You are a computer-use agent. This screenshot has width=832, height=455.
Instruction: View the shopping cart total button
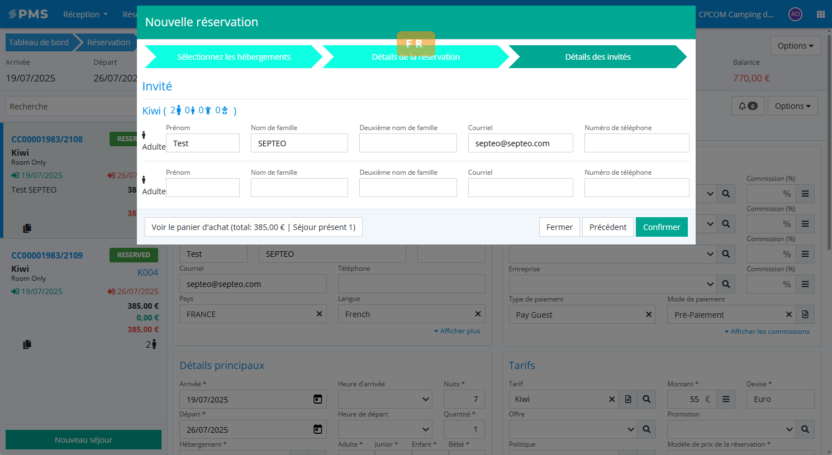253,227
